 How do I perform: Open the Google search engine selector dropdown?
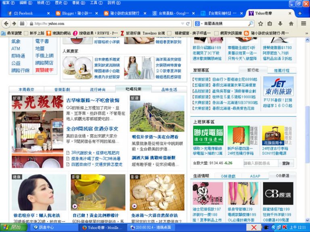tap(199, 23)
